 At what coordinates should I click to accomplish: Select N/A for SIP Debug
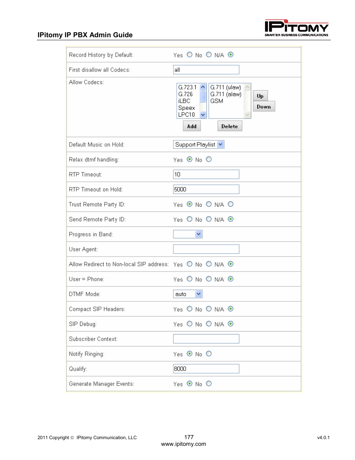pos(231,324)
